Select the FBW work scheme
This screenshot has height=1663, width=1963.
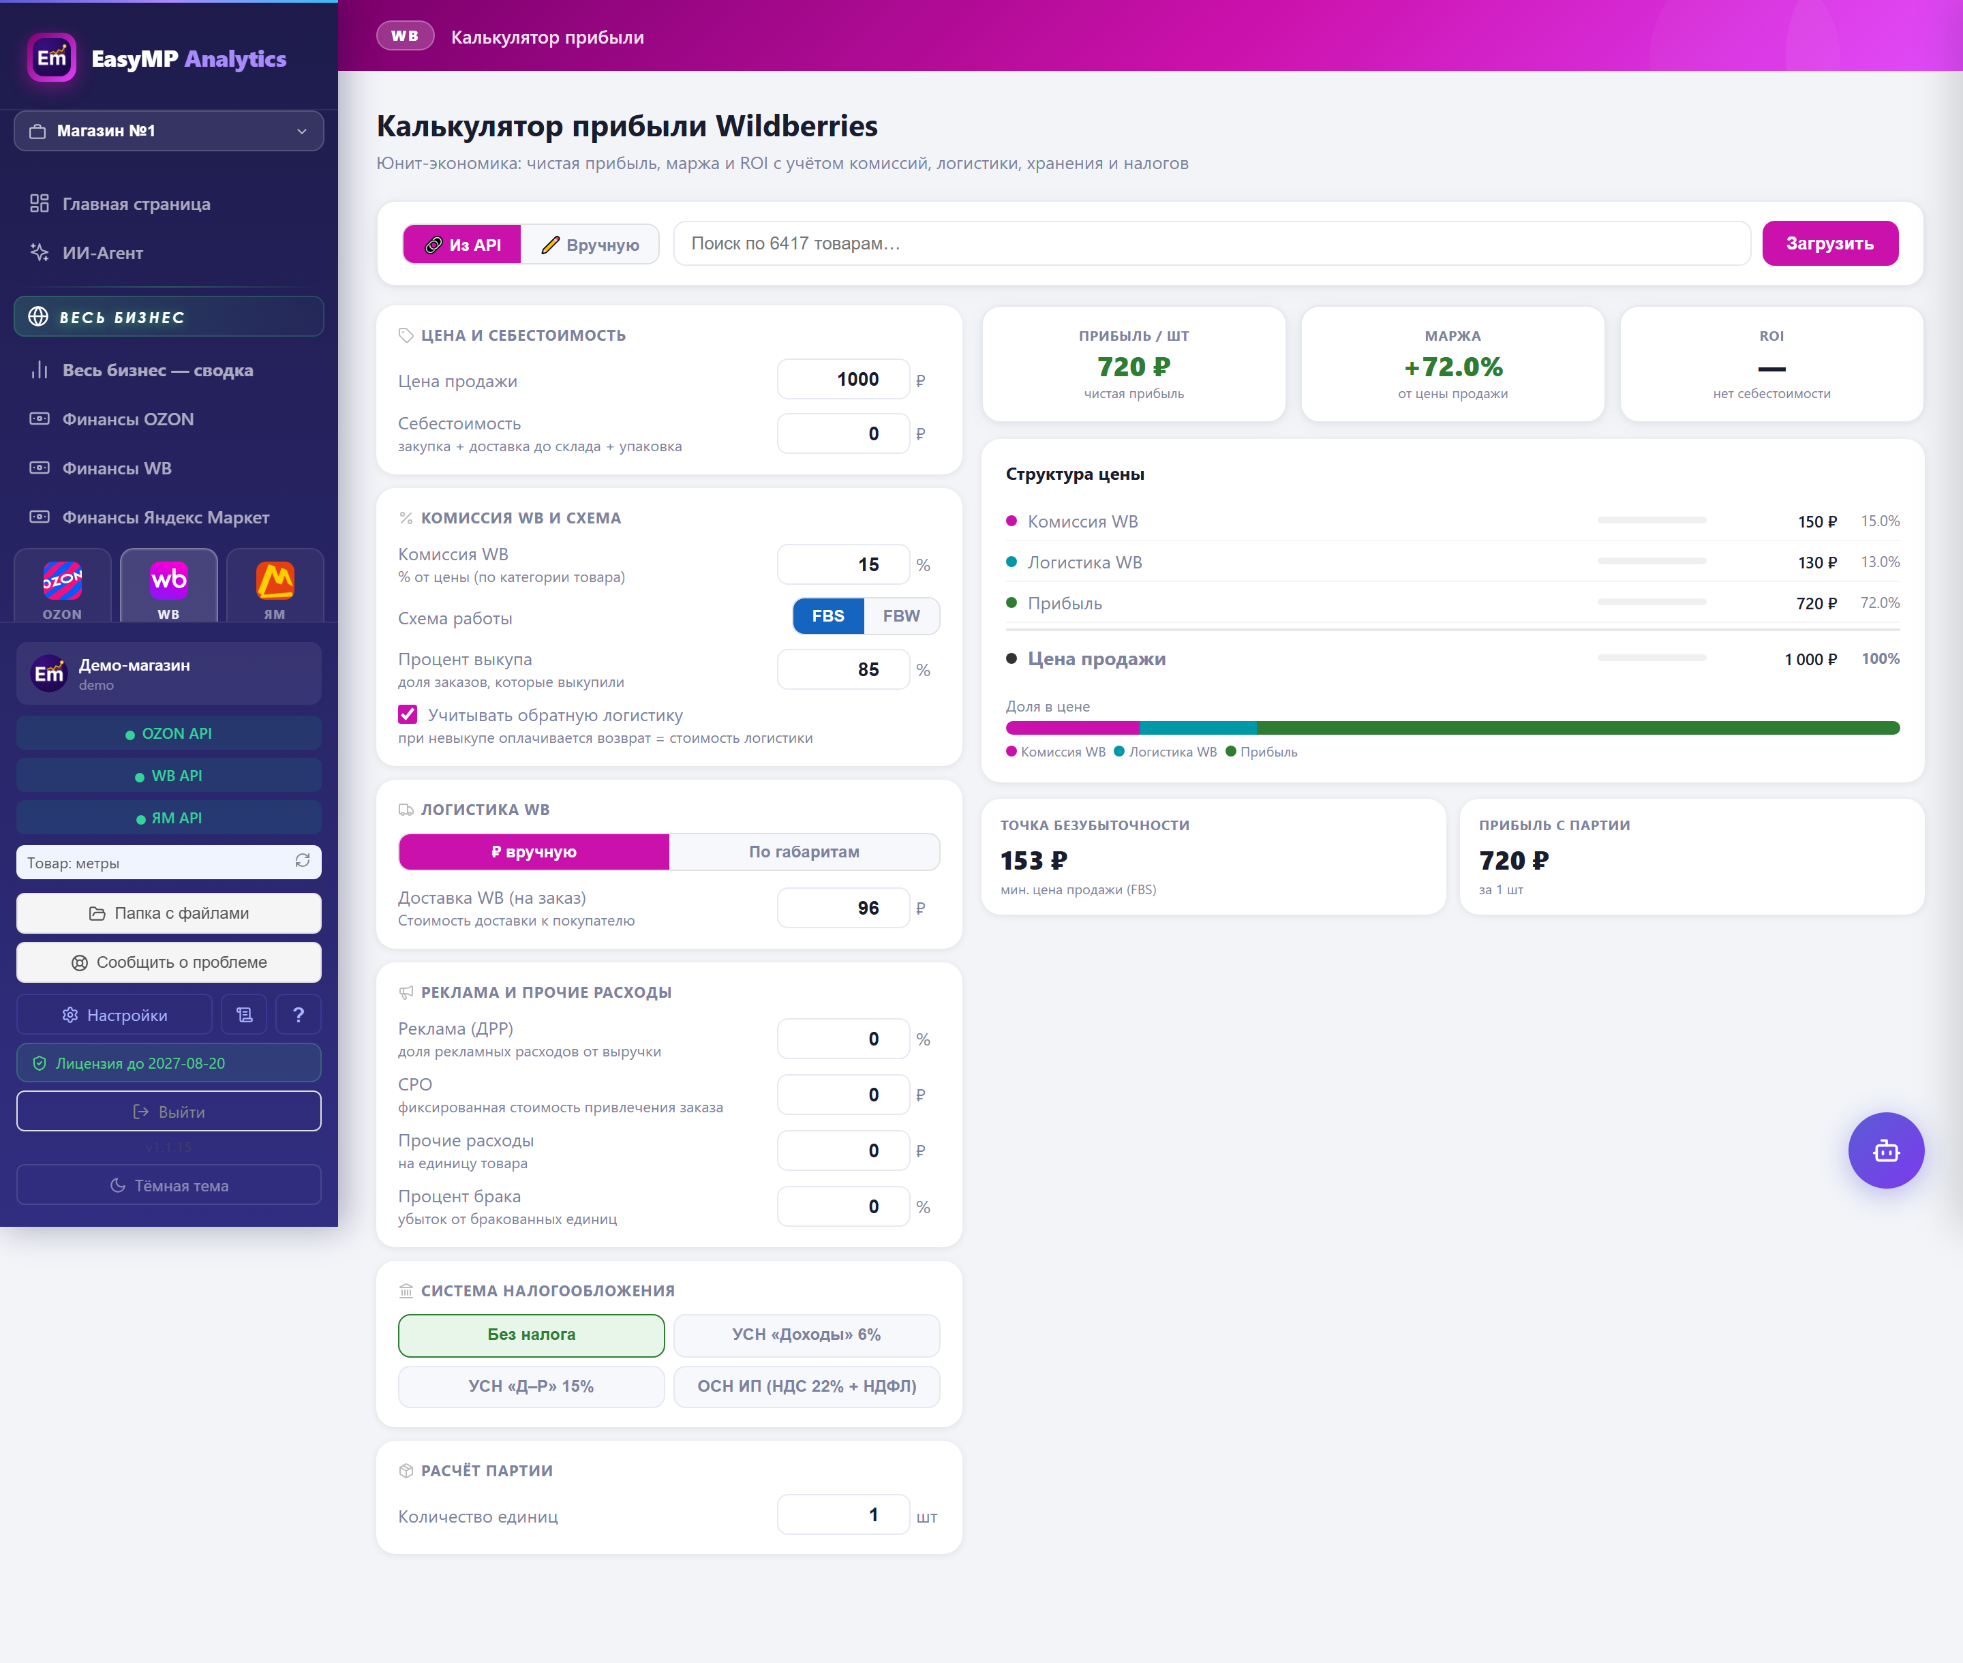click(901, 615)
